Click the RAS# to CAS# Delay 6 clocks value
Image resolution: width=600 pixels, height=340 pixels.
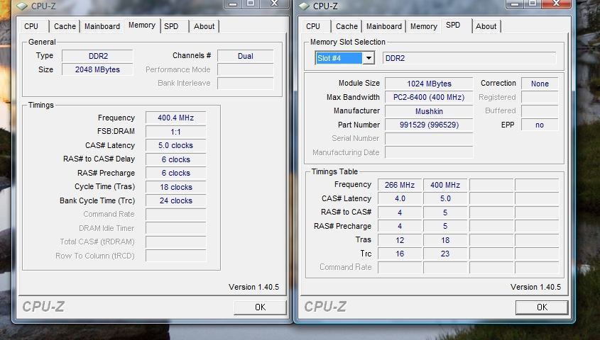click(175, 159)
